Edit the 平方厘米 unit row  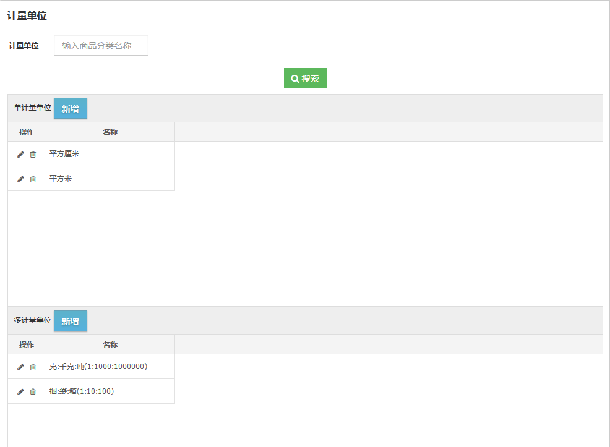pyautogui.click(x=20, y=155)
